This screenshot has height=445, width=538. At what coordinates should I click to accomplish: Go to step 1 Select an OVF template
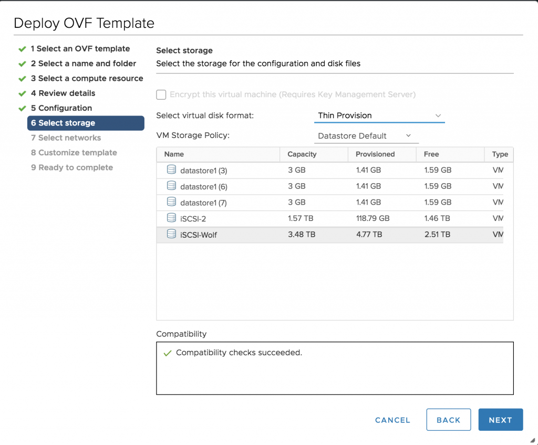(80, 49)
